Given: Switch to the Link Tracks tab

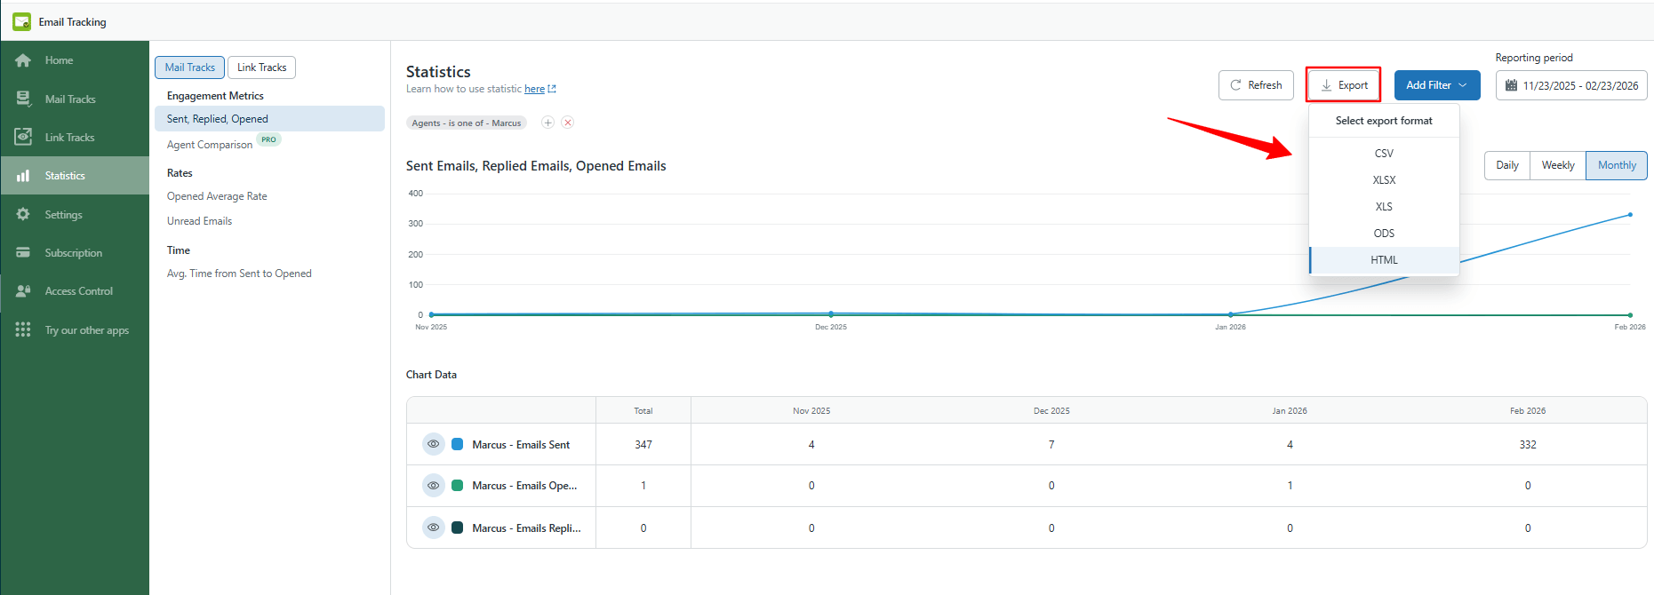Looking at the screenshot, I should coord(261,67).
